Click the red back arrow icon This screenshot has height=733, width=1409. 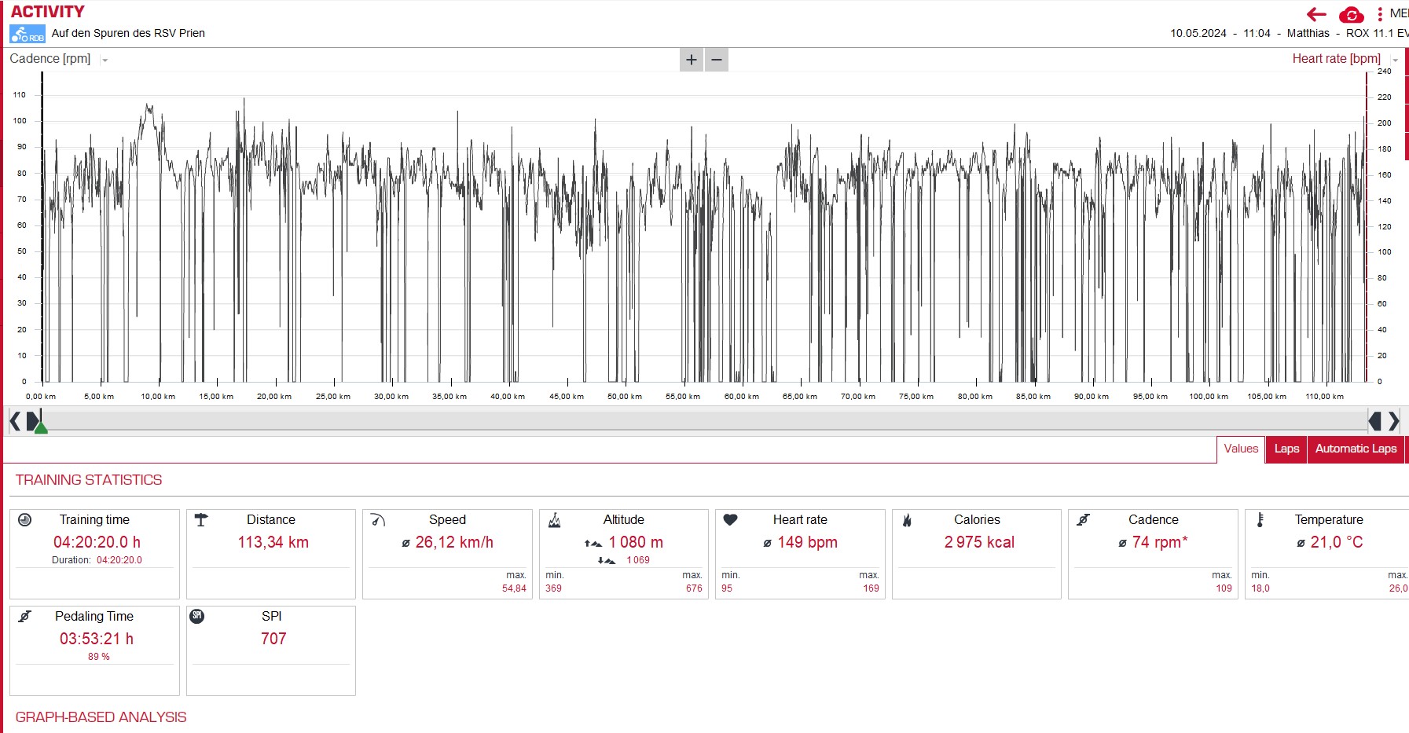[1316, 14]
